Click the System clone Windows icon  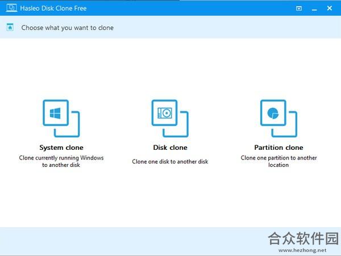pyautogui.click(x=61, y=118)
